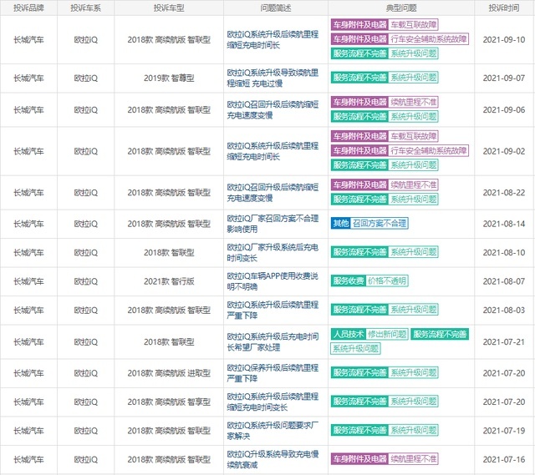Click 系统升级问题 tag in the 2021-09-07 row
535x475 pixels.
413,78
